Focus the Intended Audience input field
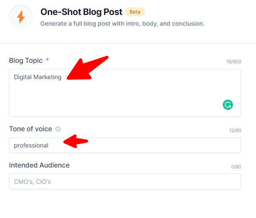The height and width of the screenshot is (218, 256). click(x=125, y=182)
